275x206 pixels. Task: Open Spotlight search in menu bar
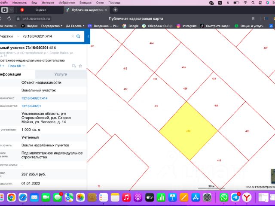coord(253,3)
